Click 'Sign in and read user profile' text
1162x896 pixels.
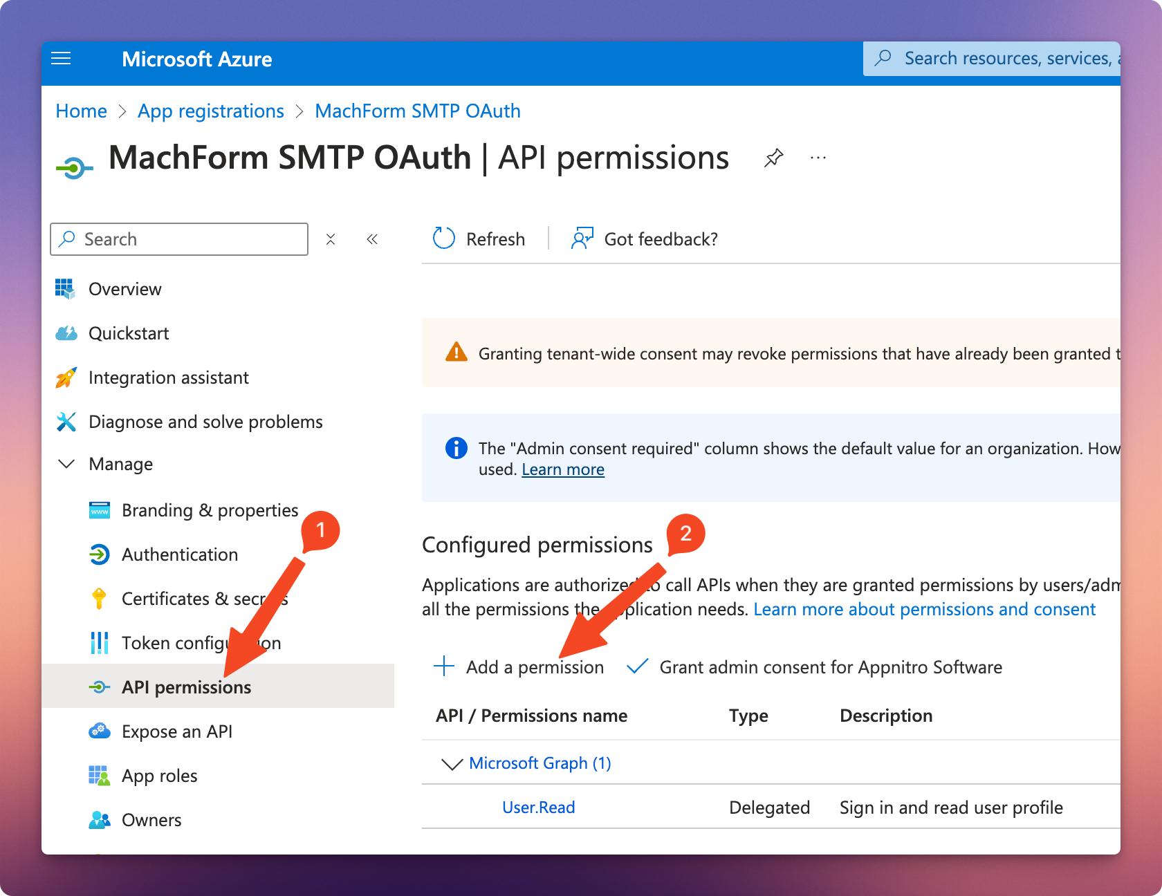[x=951, y=808]
